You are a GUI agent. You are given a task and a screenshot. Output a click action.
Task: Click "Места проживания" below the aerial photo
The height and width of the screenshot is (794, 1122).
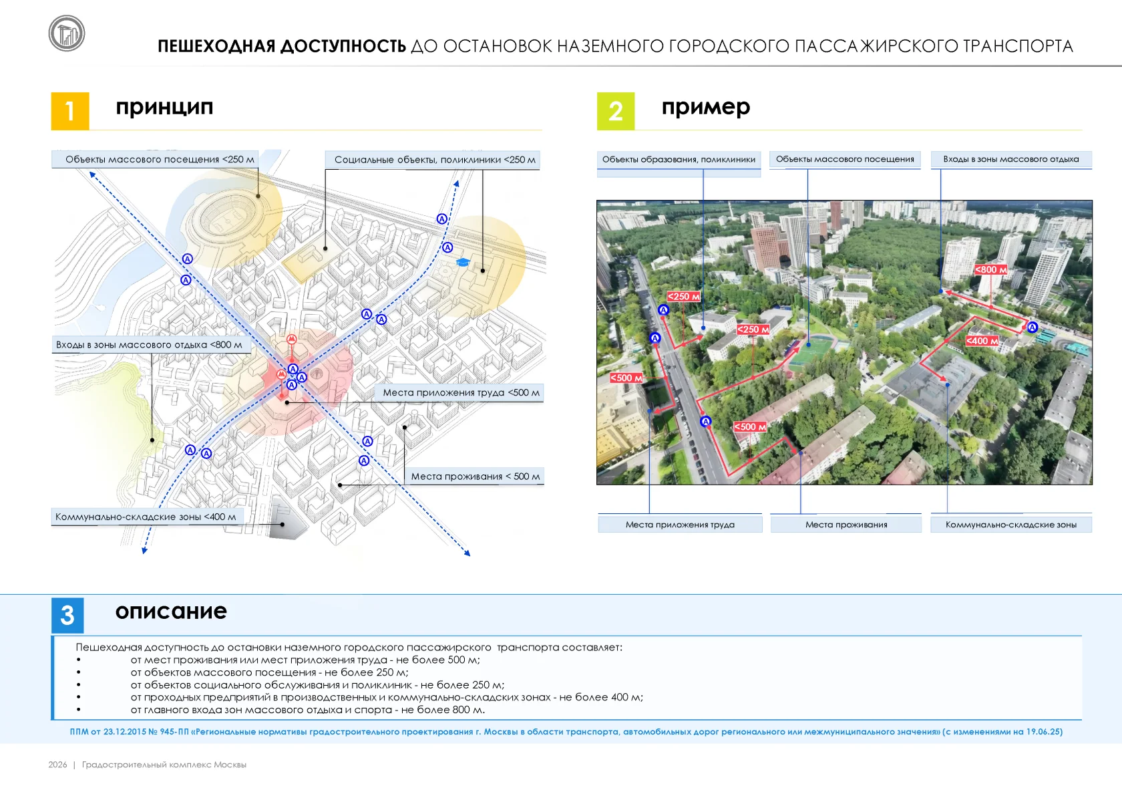pos(846,525)
